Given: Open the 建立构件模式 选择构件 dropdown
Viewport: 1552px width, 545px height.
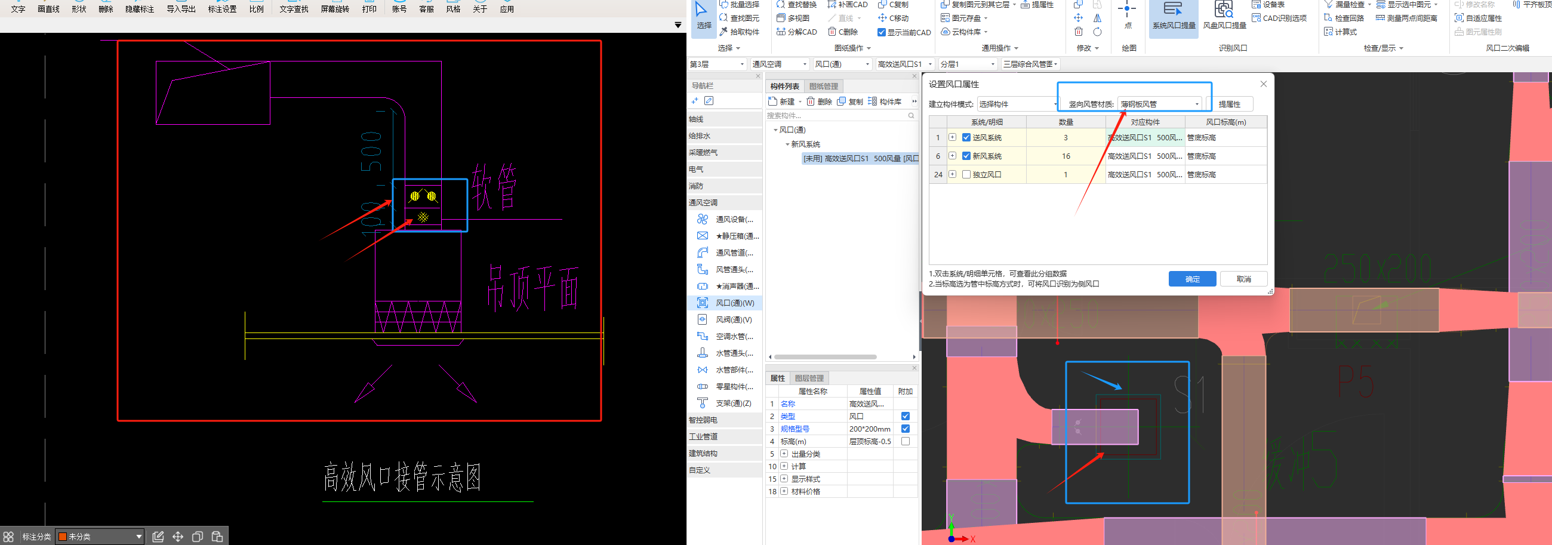Looking at the screenshot, I should [x=1018, y=104].
